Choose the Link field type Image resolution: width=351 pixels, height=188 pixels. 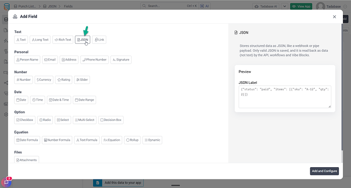click(x=99, y=40)
